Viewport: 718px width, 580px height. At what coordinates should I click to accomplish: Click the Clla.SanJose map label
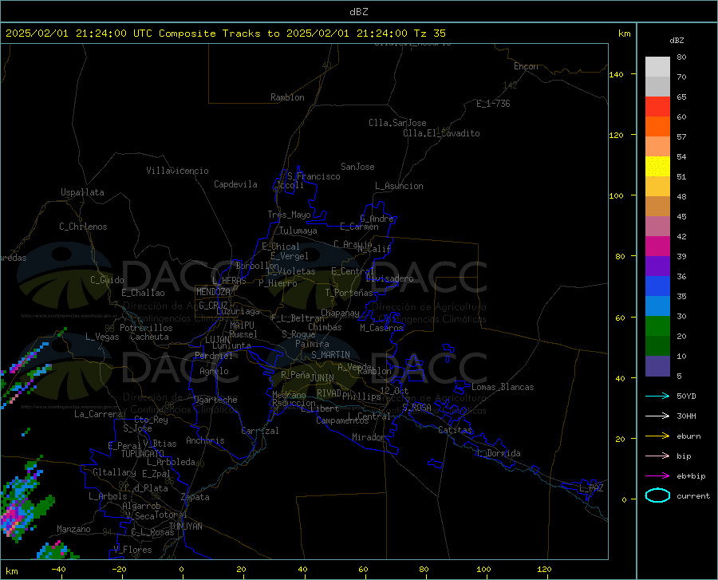tap(397, 123)
